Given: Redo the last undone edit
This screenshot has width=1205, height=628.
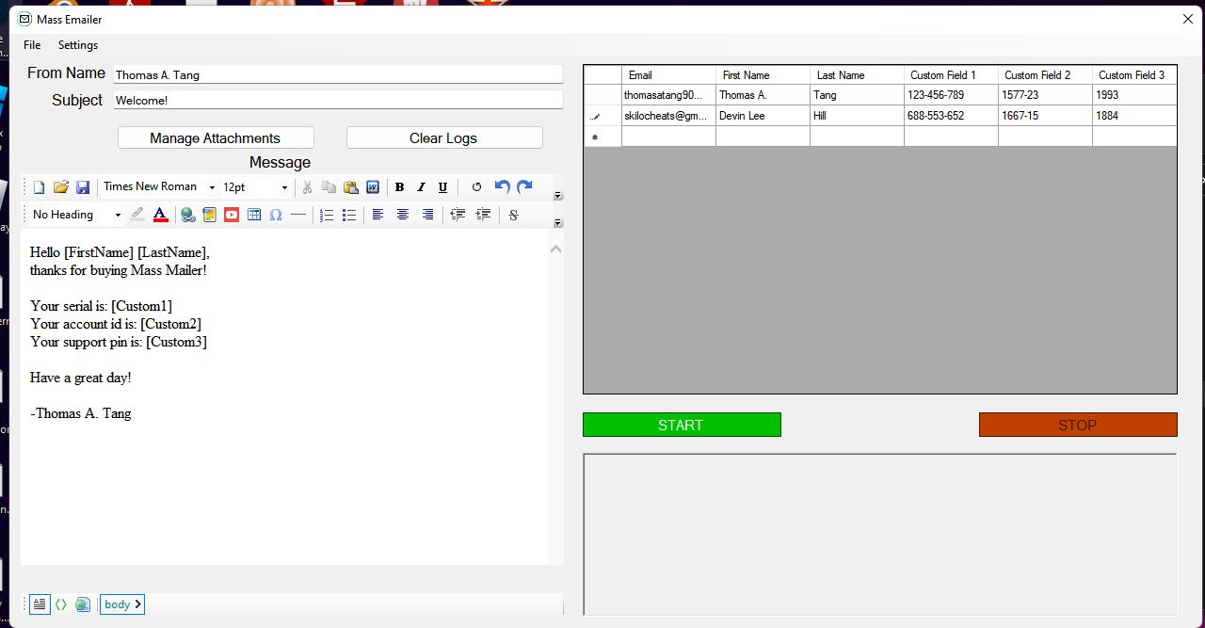Looking at the screenshot, I should 524,187.
